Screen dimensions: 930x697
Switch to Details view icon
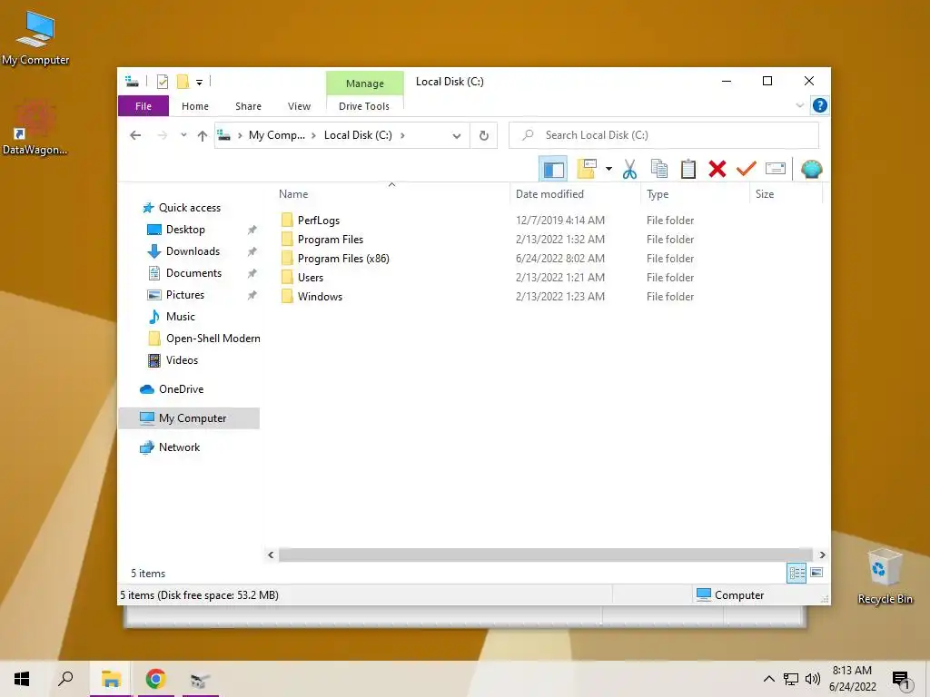[796, 573]
